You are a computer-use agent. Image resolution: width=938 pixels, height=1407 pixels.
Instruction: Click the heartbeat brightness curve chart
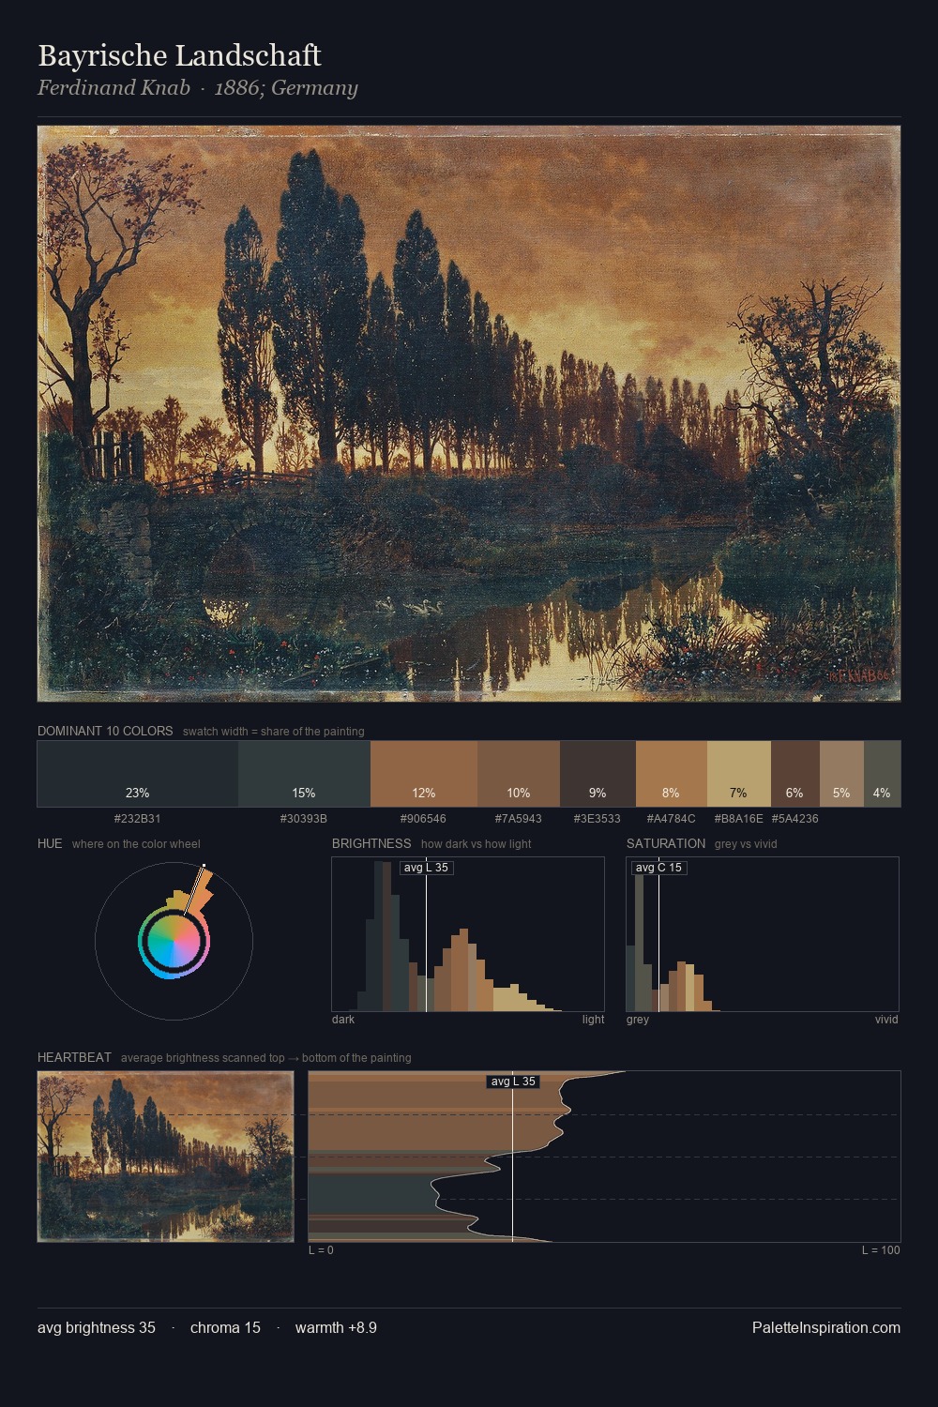pos(604,1157)
